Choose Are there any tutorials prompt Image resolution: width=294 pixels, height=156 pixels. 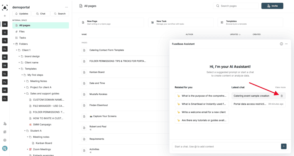tap(202, 120)
